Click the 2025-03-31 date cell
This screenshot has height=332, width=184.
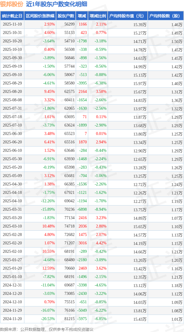[12, 210]
